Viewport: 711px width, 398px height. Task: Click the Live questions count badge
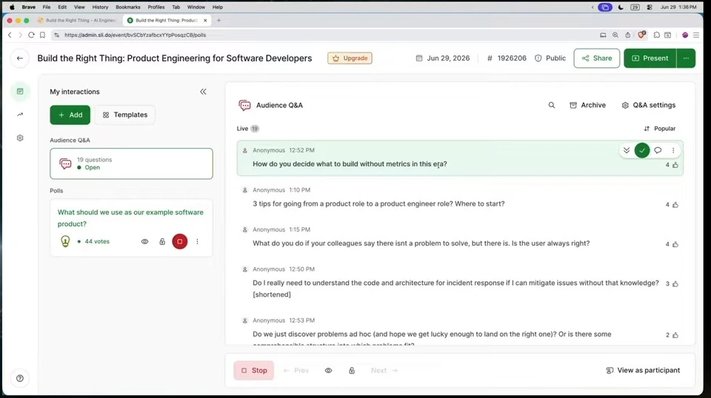tap(255, 129)
